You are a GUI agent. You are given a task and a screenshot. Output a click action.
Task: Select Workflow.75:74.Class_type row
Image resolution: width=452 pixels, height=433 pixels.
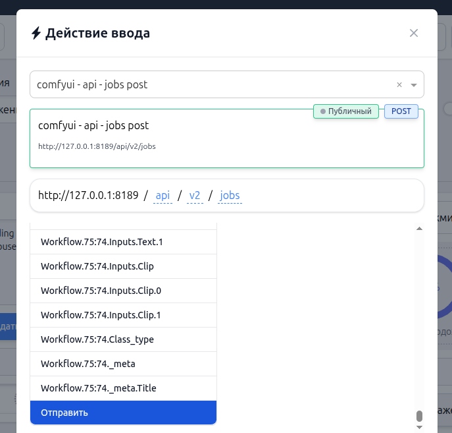(x=124, y=339)
